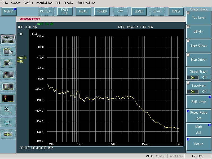Choose the multi-peak spectrum icon
212x159 pixels.
(x=8, y=87)
